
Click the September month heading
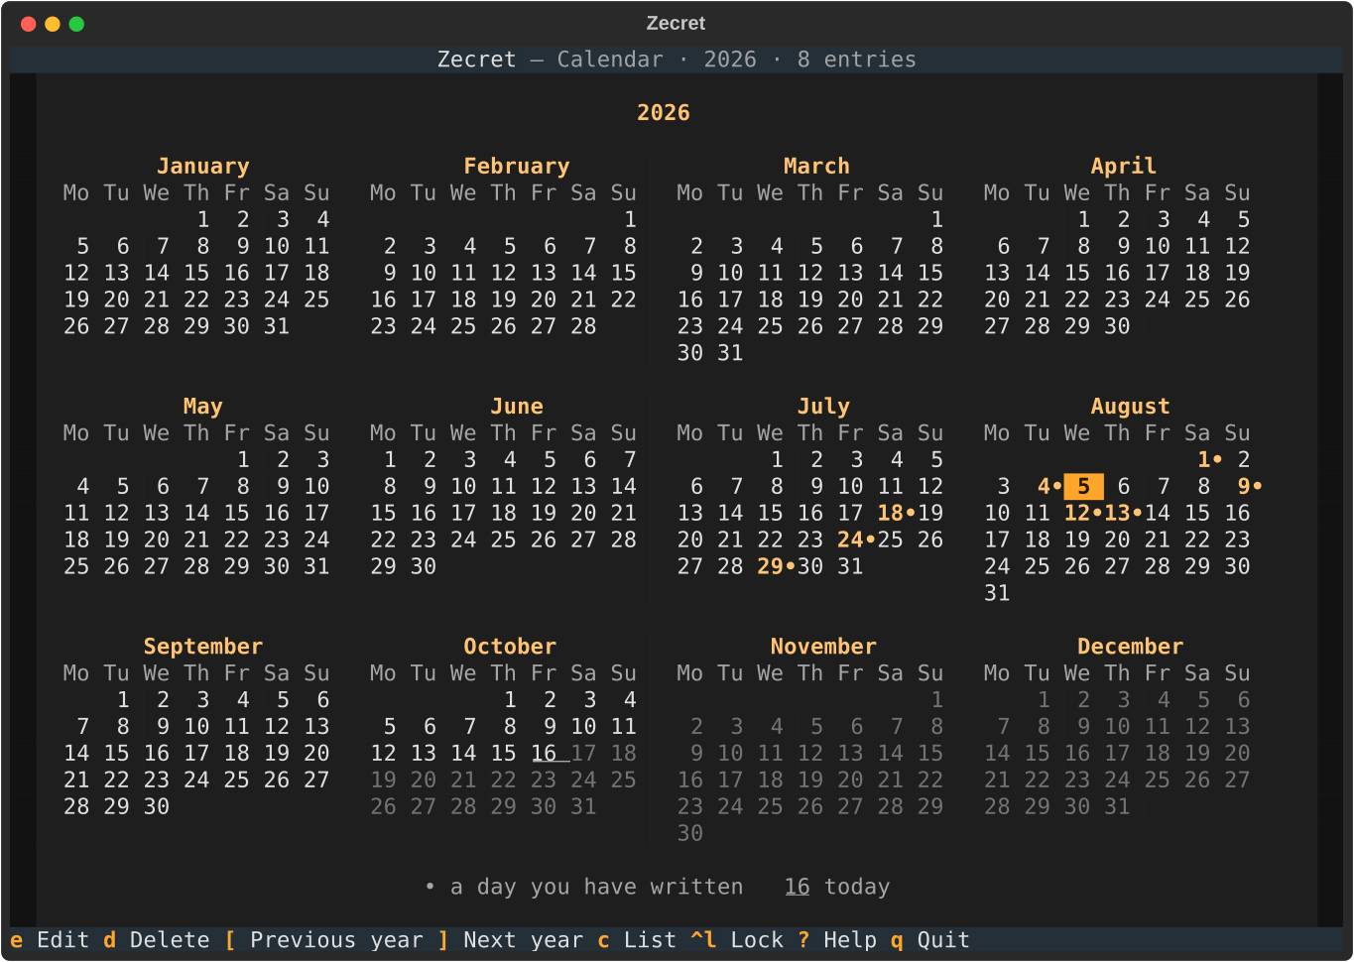tap(203, 646)
